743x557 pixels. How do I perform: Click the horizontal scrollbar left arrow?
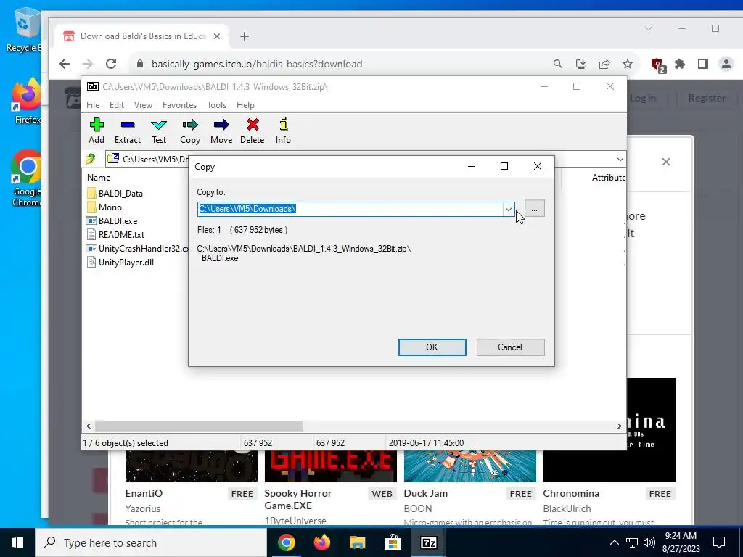point(89,426)
